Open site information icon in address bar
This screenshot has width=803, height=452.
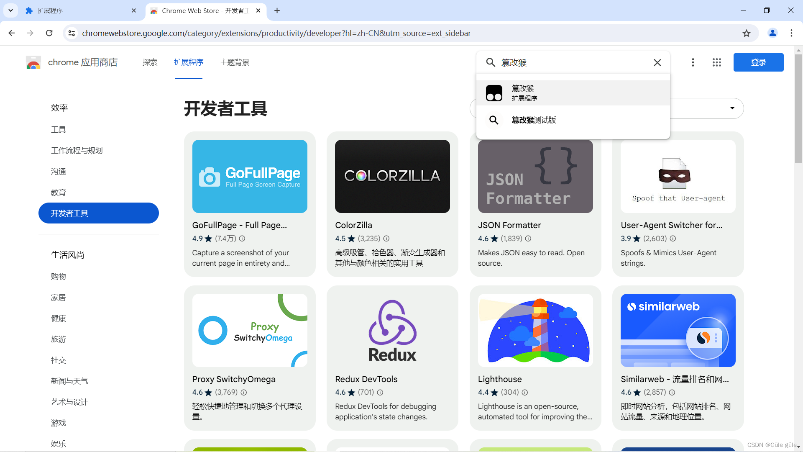tap(72, 33)
